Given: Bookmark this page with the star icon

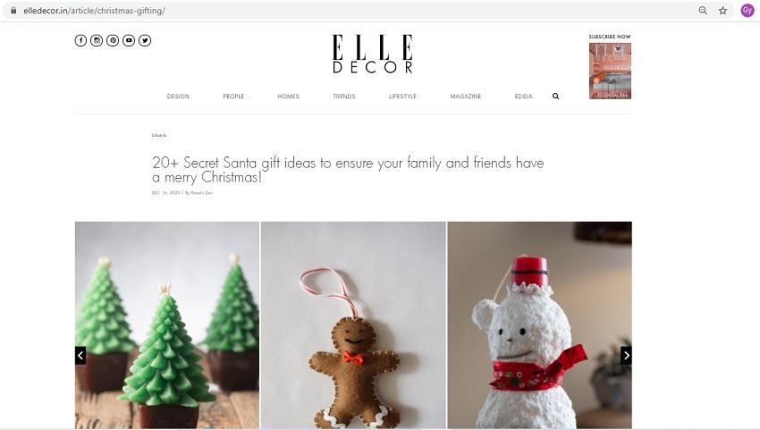Looking at the screenshot, I should pyautogui.click(x=722, y=10).
